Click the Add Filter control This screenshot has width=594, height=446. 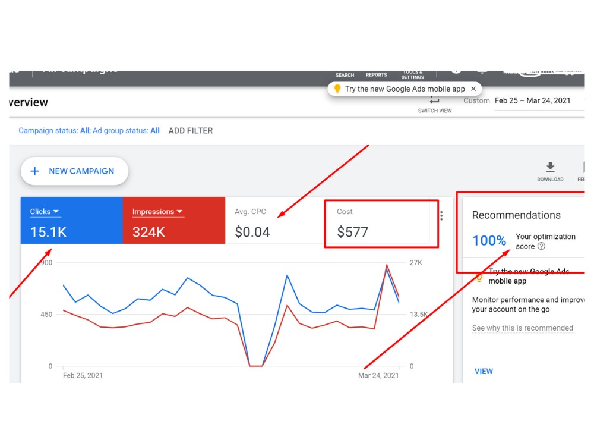(x=190, y=130)
